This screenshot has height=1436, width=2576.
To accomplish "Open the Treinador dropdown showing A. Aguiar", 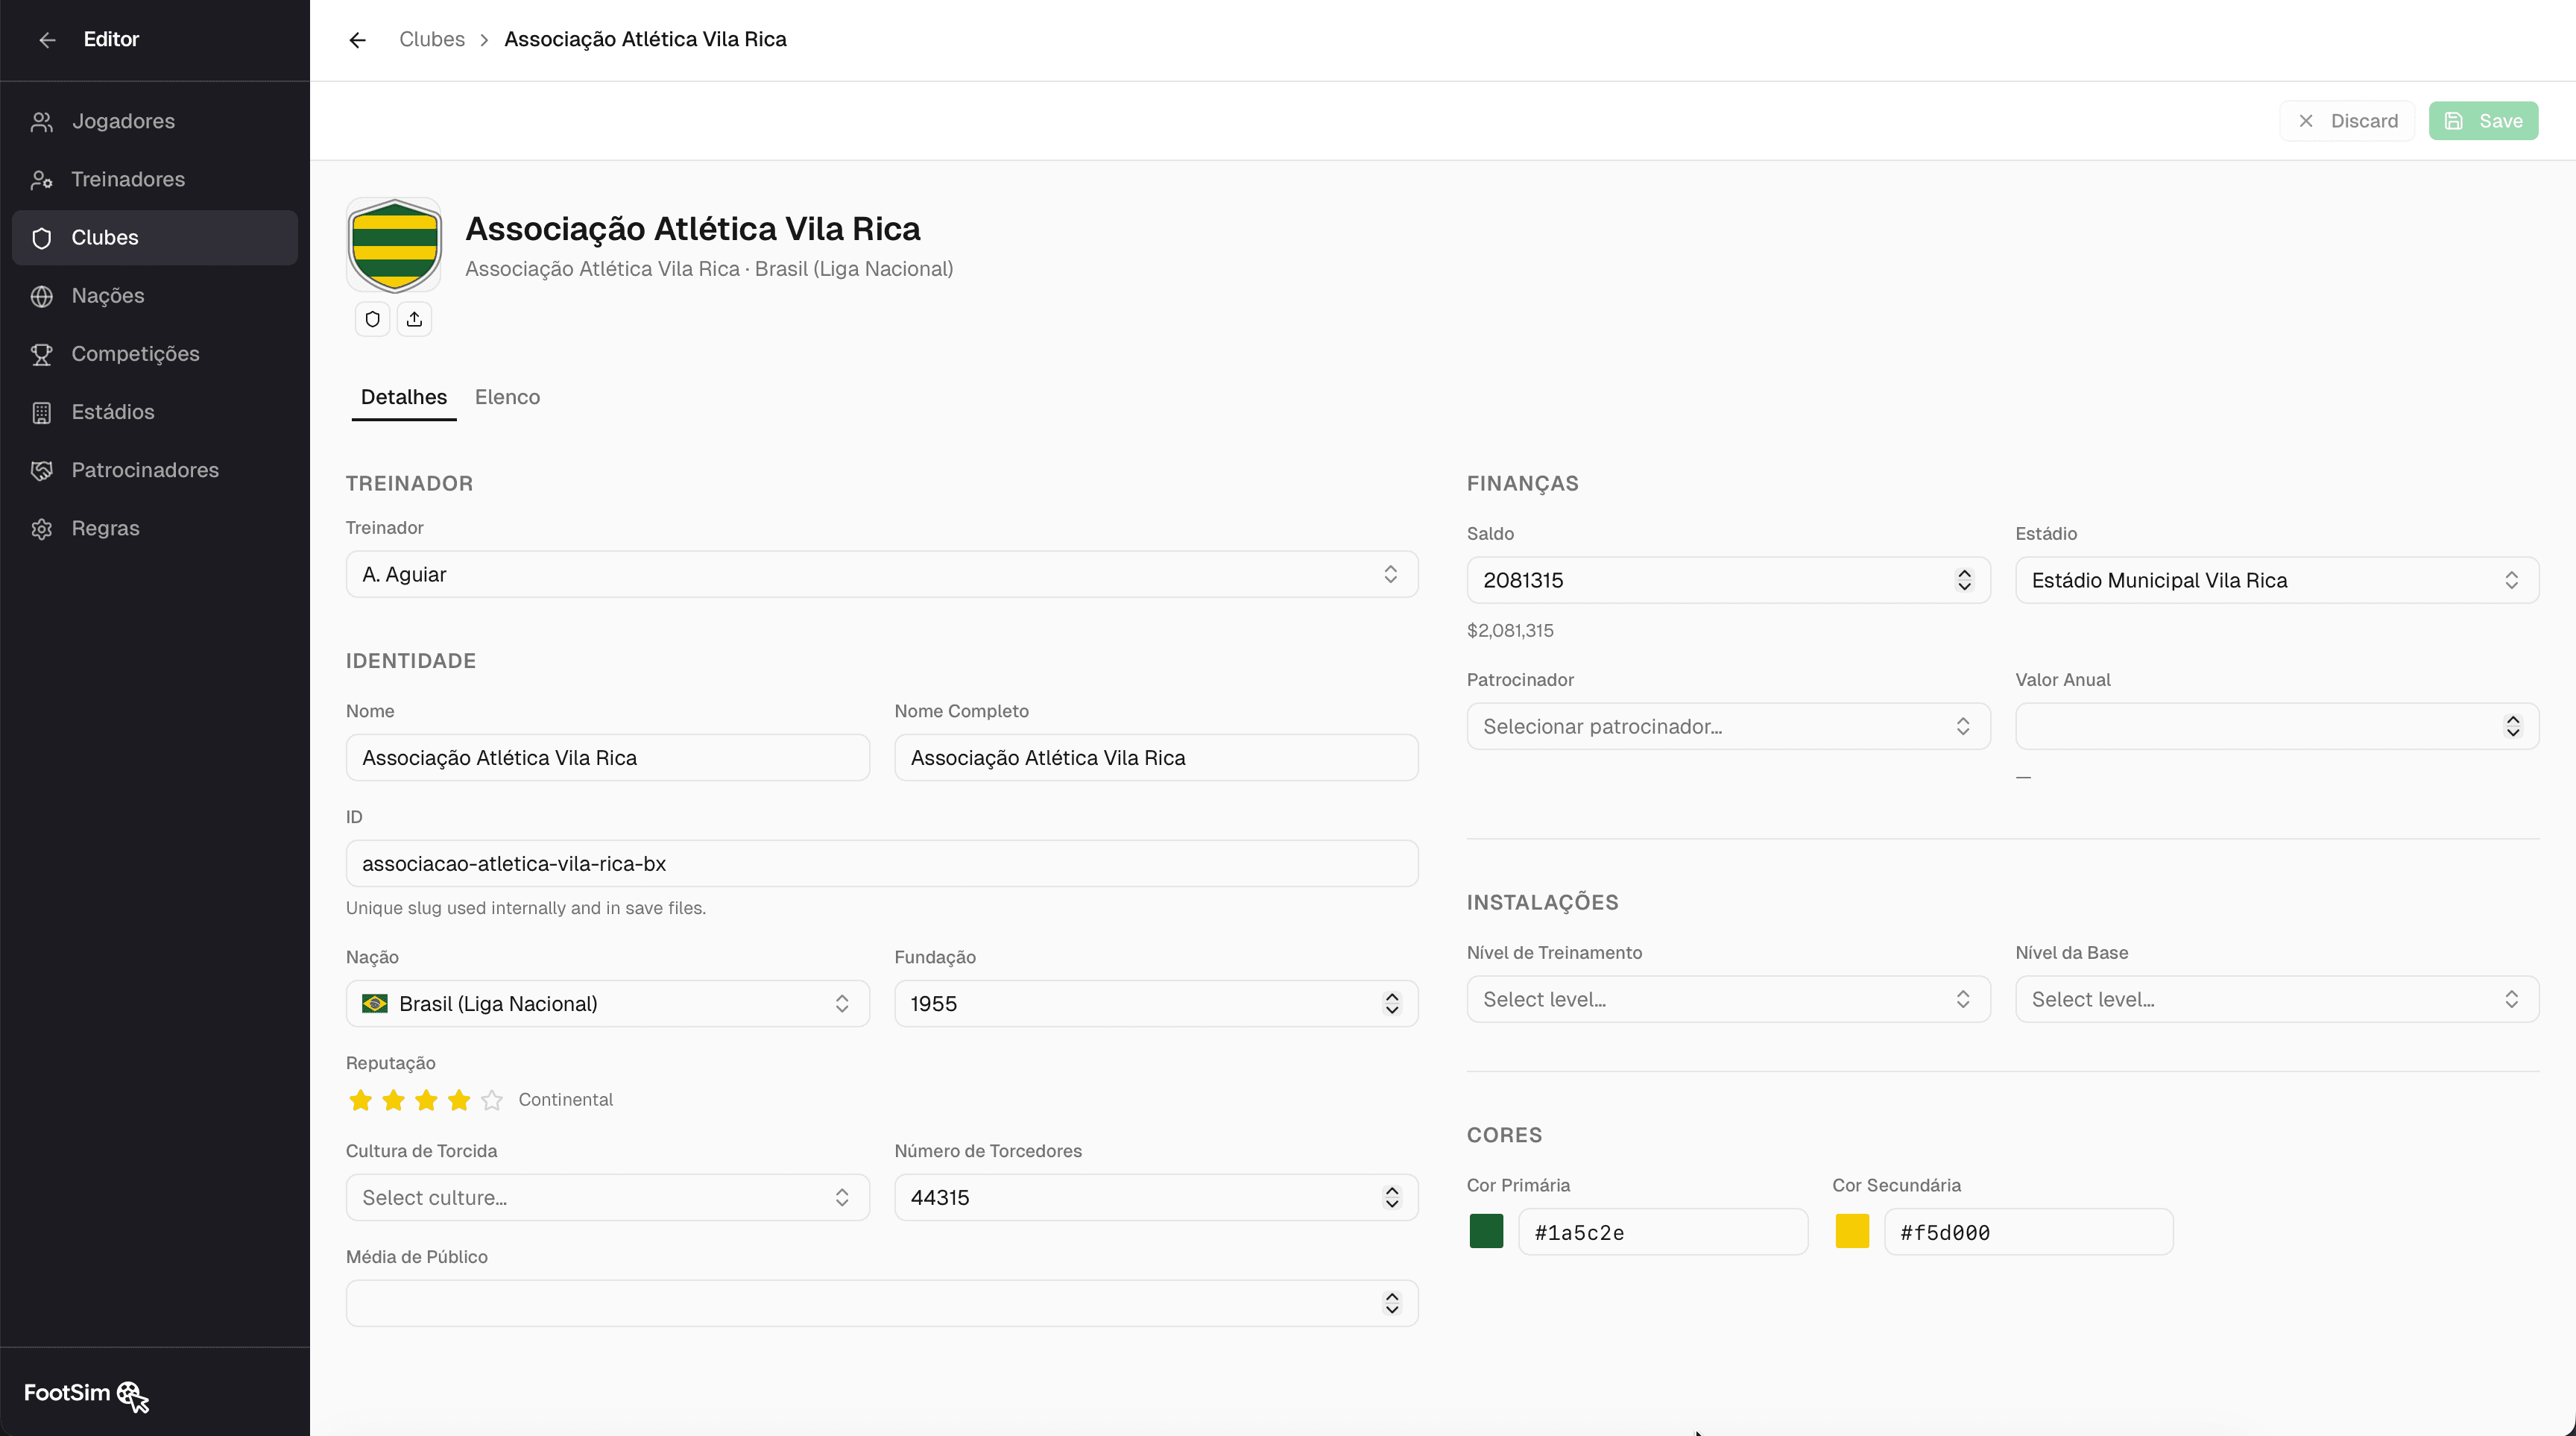I will pyautogui.click(x=882, y=574).
